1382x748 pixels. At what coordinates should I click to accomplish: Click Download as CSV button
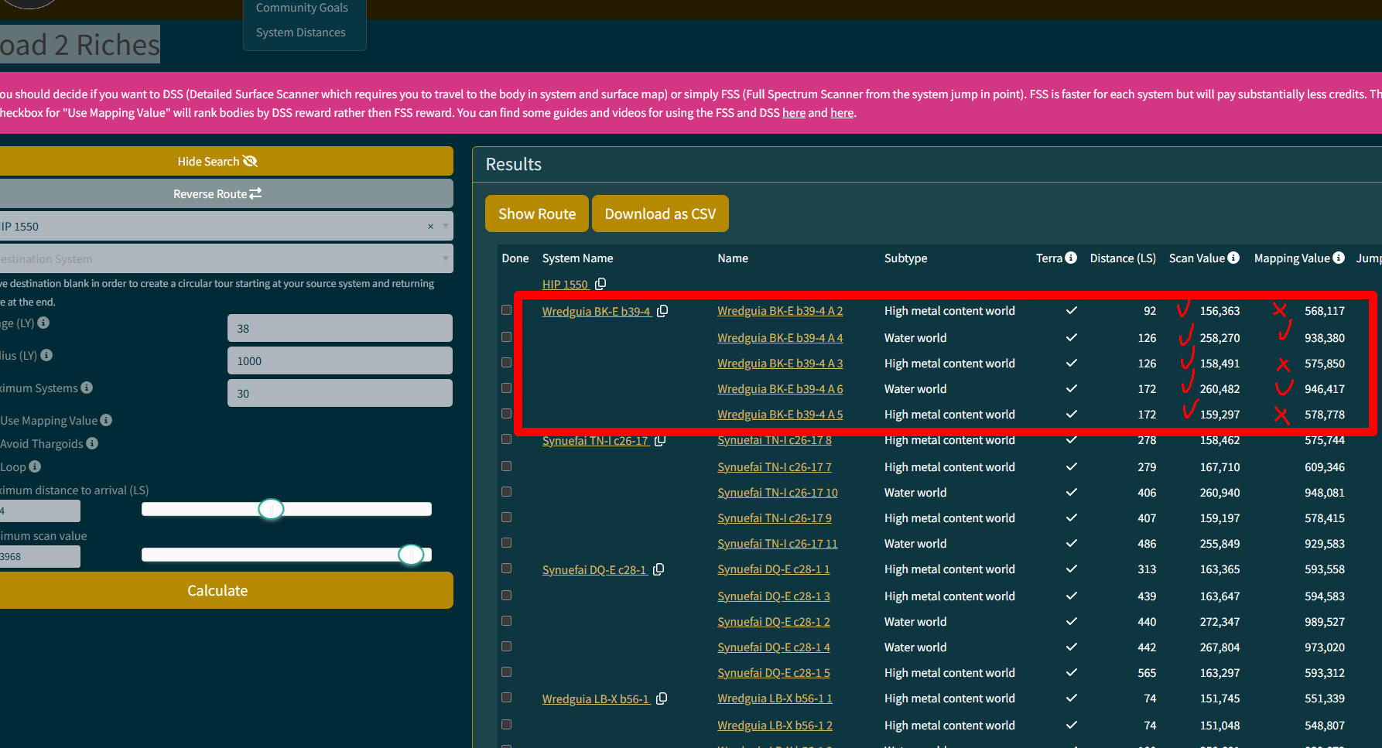coord(660,213)
